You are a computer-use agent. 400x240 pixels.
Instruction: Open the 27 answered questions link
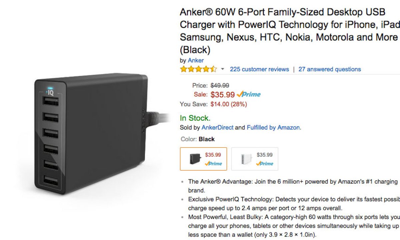(329, 69)
